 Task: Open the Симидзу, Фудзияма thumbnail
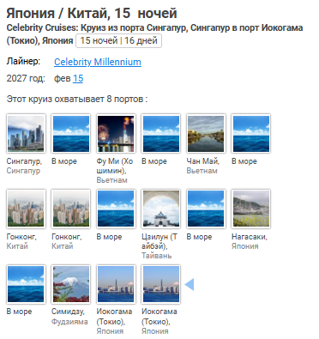click(71, 284)
